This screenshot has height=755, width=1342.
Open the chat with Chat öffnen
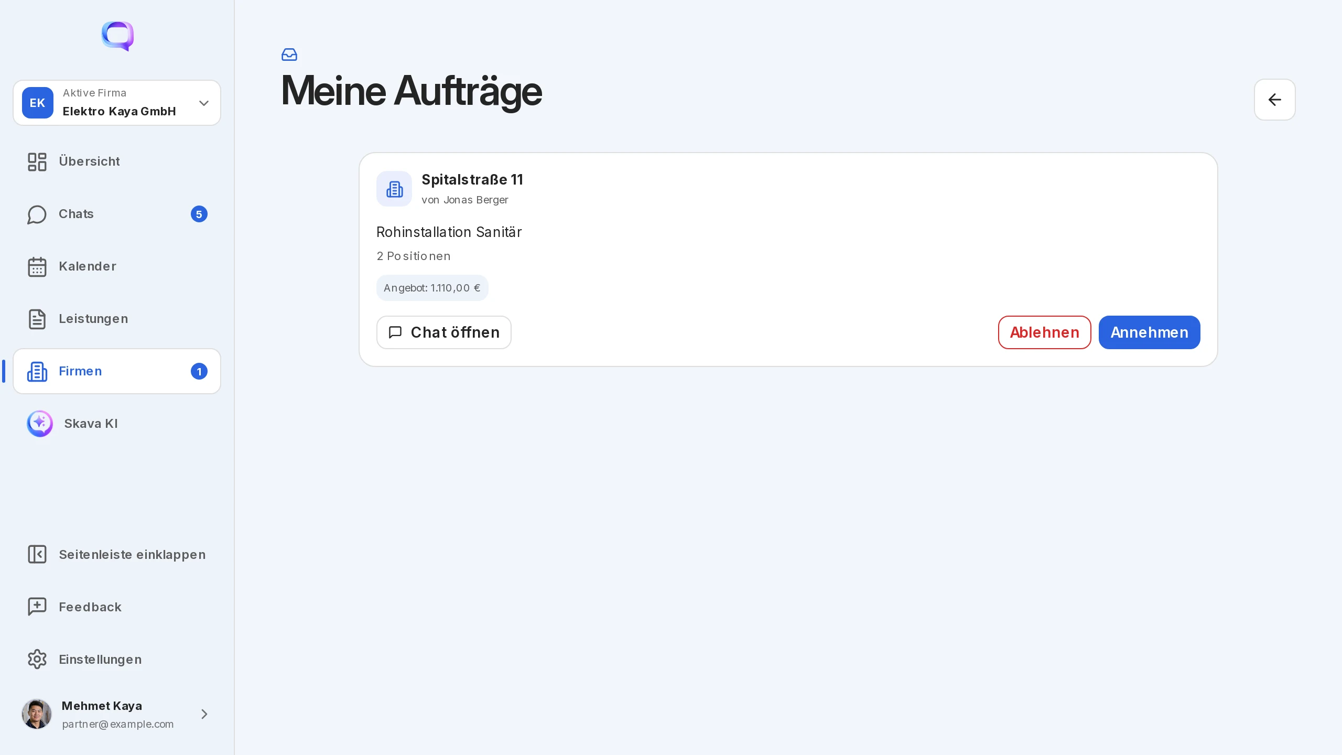(443, 332)
